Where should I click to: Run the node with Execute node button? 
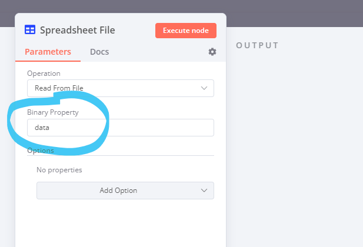tap(186, 31)
